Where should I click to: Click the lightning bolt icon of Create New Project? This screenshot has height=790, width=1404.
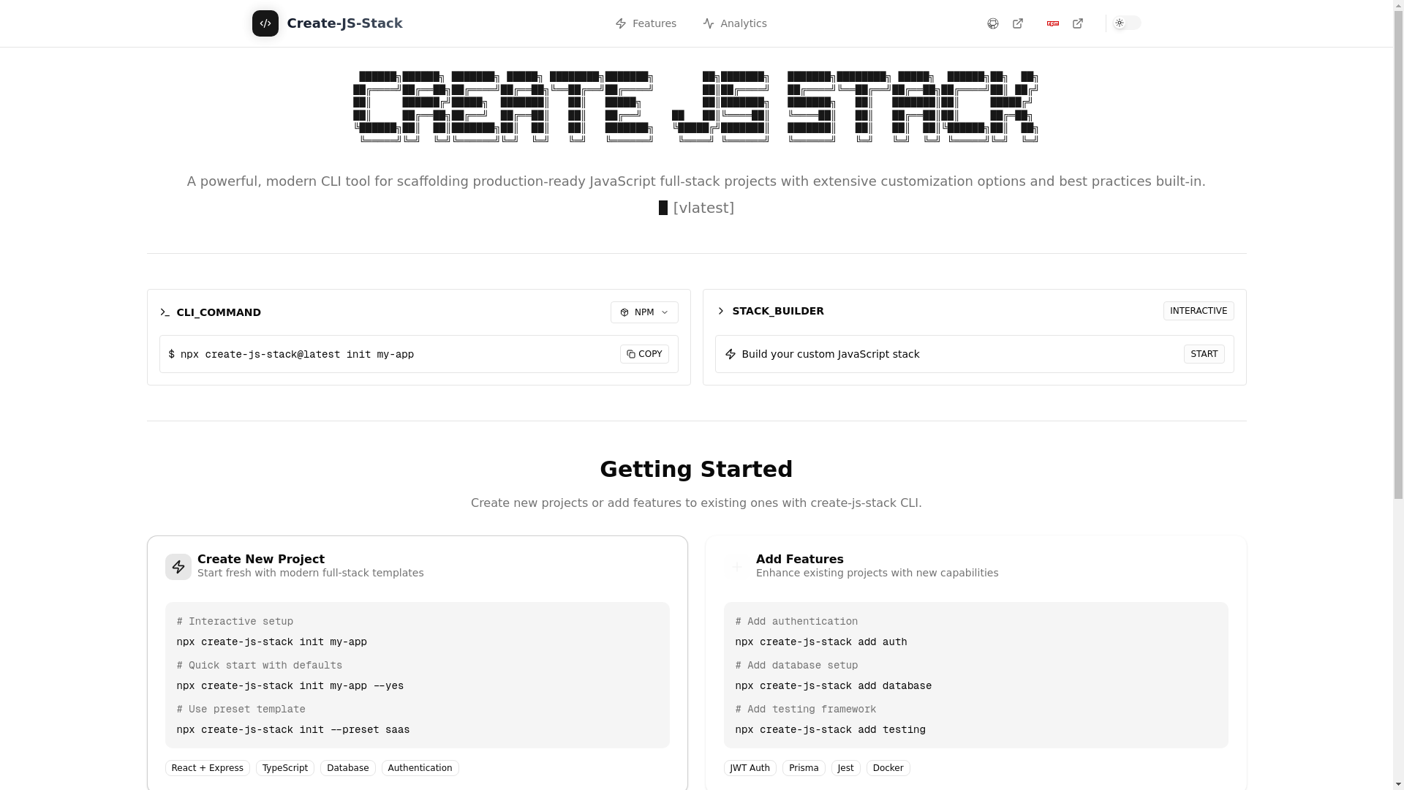[x=178, y=567]
